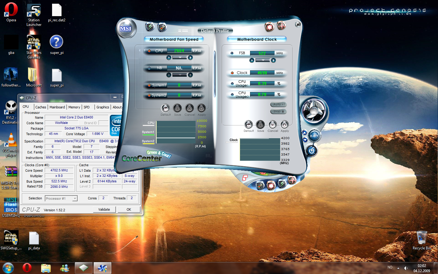This screenshot has width=438, height=274.
Task: Toggle the System2 fan indicator light
Action: click(149, 95)
